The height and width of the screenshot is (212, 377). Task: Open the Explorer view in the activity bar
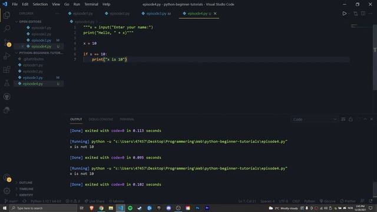[6, 15]
